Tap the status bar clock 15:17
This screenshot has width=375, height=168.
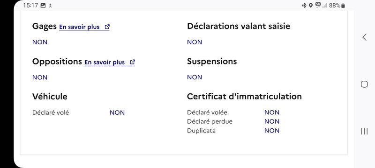(30, 6)
